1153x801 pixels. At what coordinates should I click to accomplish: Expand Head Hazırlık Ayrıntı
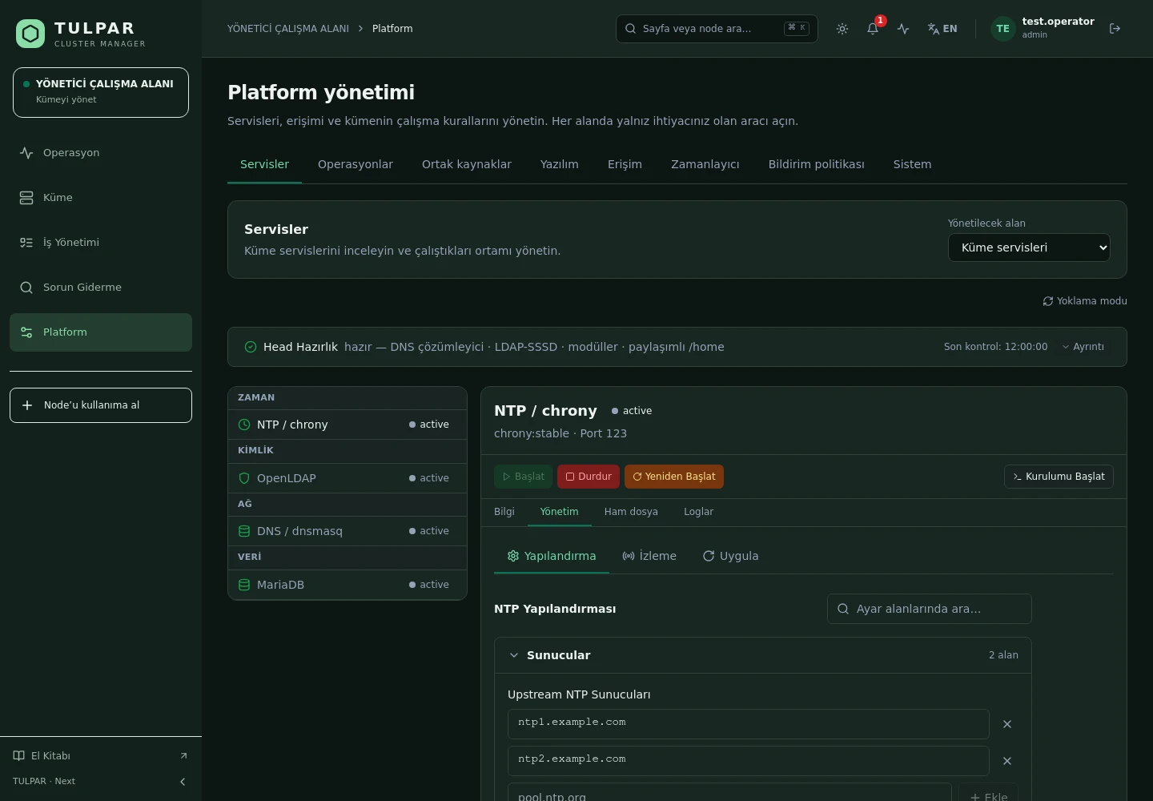click(x=1083, y=347)
